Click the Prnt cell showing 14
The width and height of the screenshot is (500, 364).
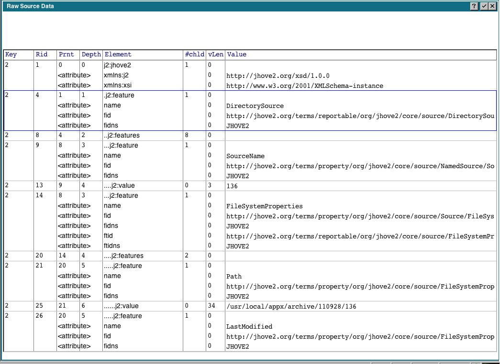(x=62, y=256)
